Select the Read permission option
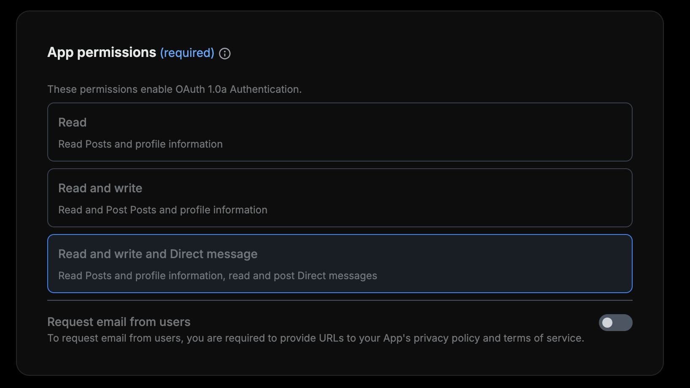This screenshot has width=690, height=388. [340, 132]
